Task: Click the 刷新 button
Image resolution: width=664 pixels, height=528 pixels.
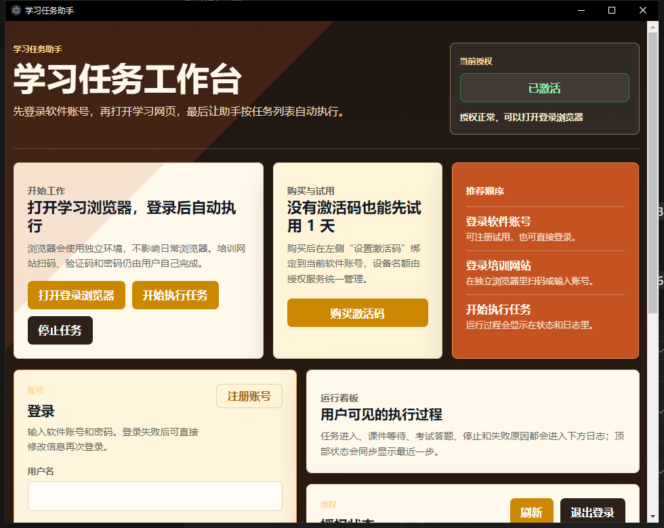Action: 531,512
